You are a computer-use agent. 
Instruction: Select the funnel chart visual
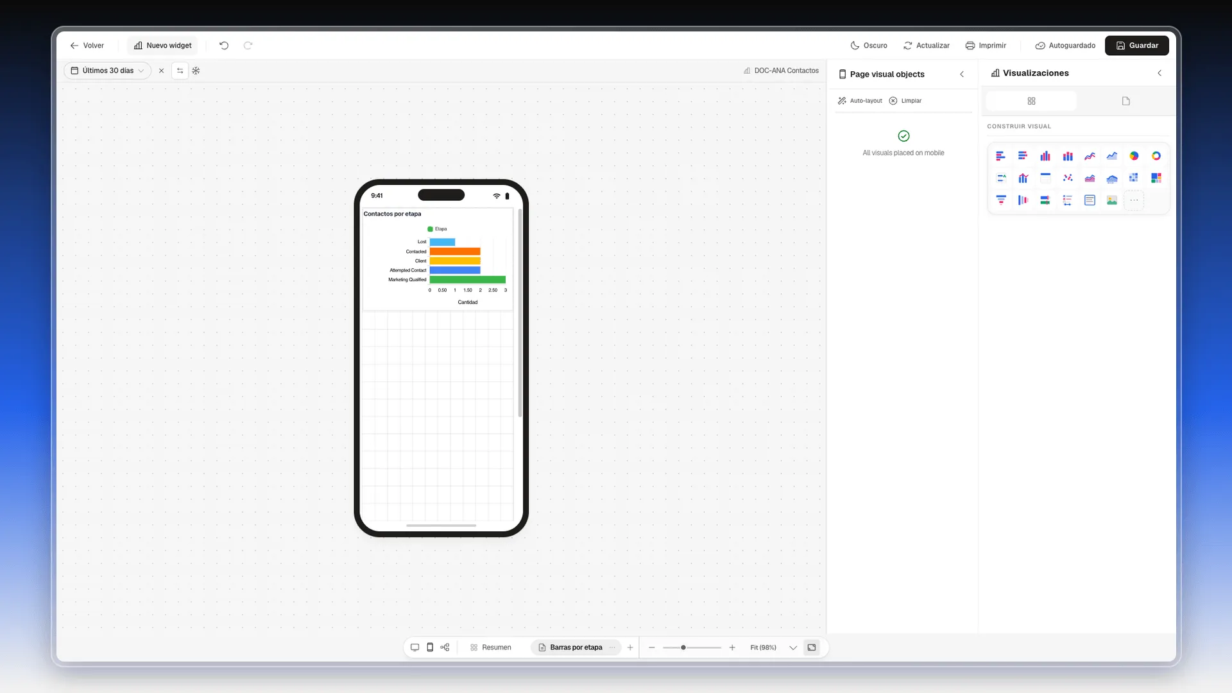click(1000, 200)
